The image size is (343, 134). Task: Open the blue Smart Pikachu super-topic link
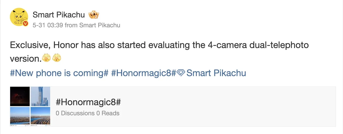[x=216, y=73]
